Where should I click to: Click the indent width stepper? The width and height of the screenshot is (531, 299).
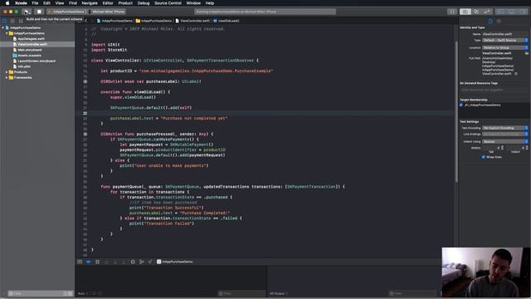tap(527, 148)
